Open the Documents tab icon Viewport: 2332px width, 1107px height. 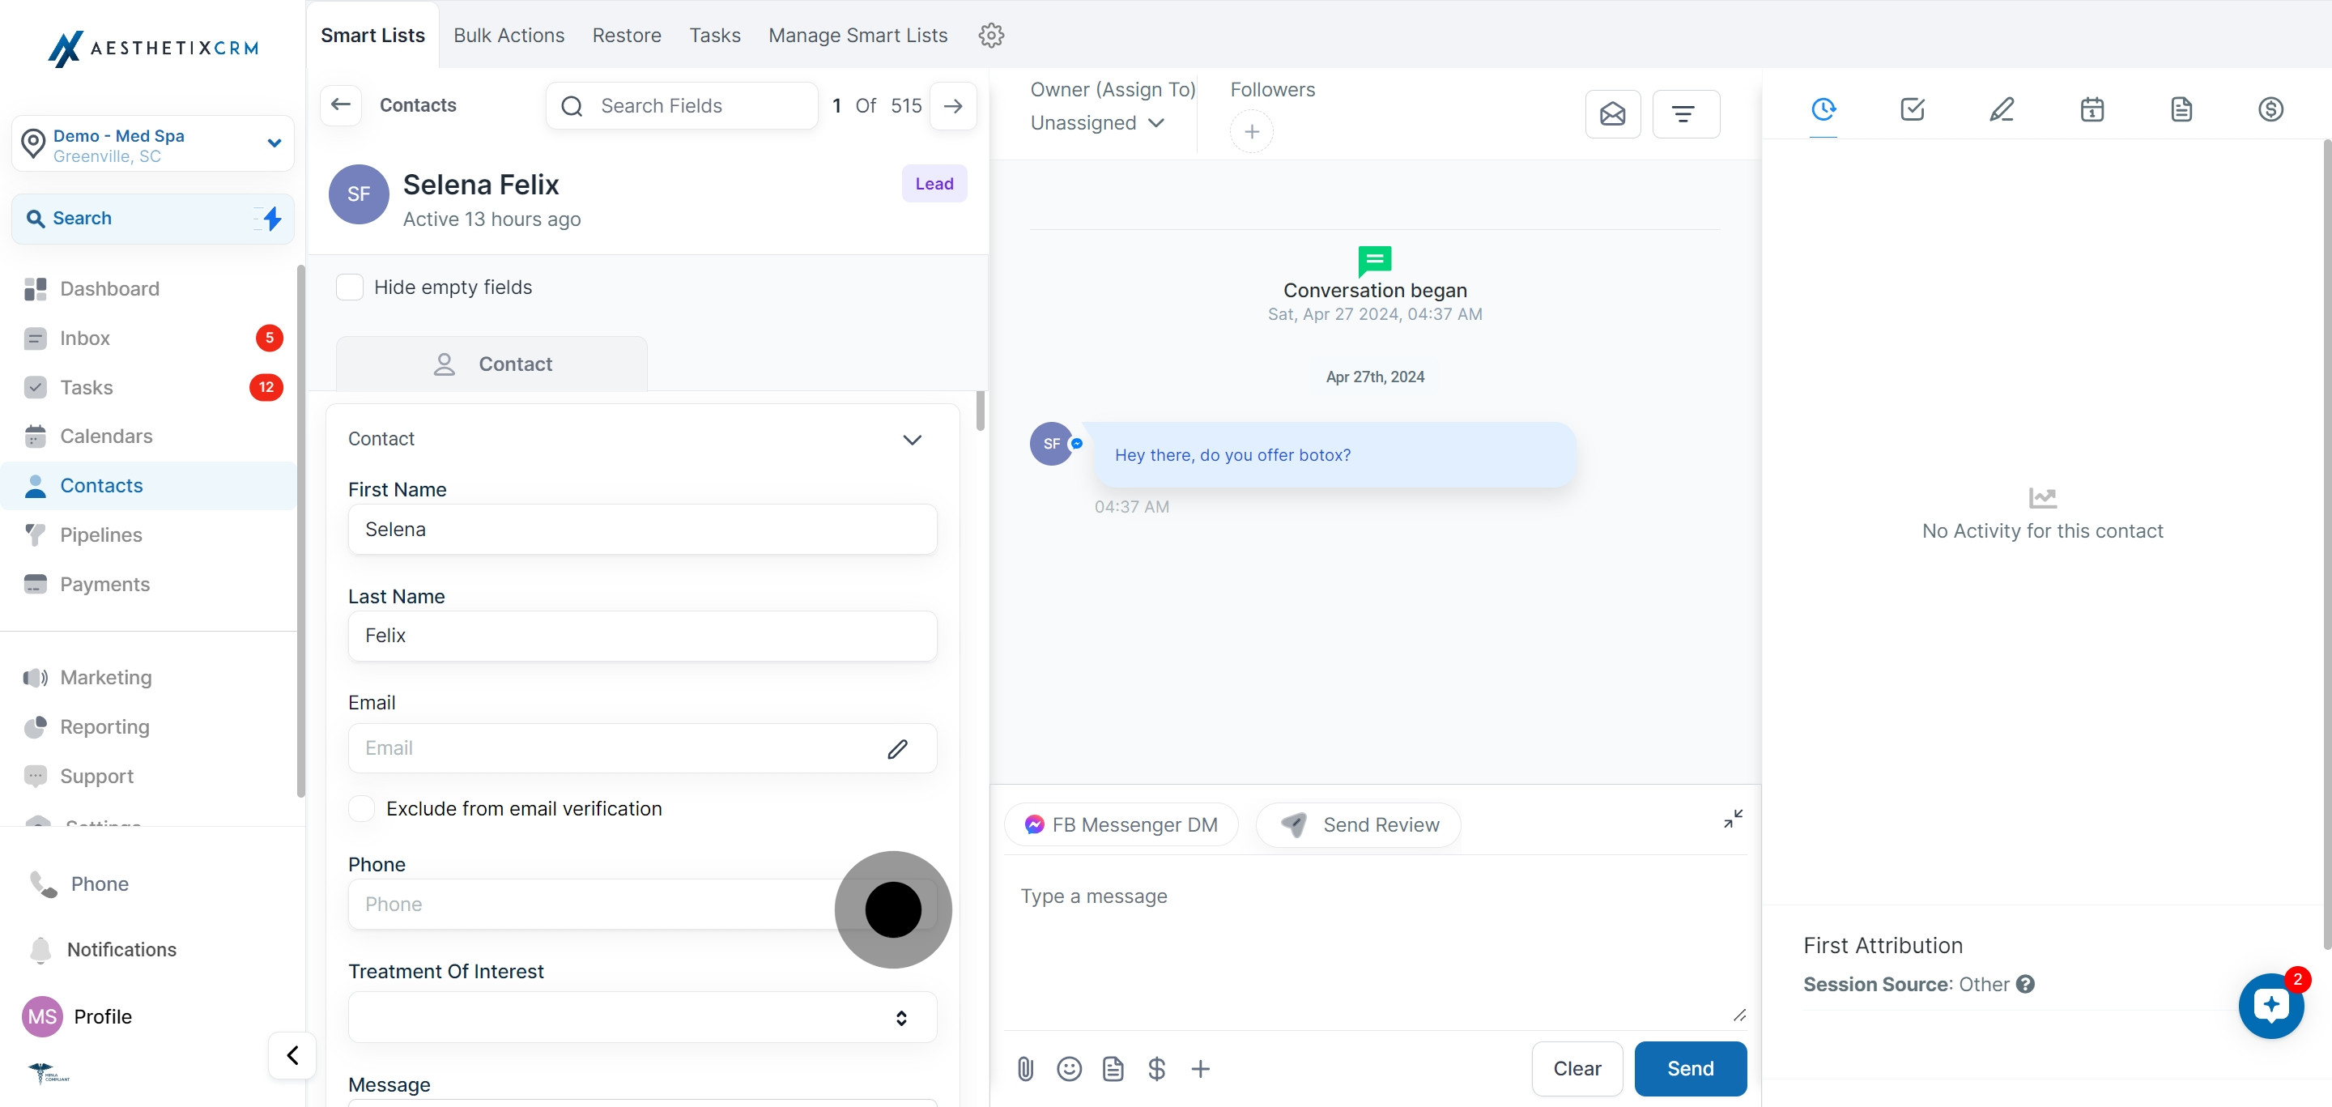coord(2181,109)
